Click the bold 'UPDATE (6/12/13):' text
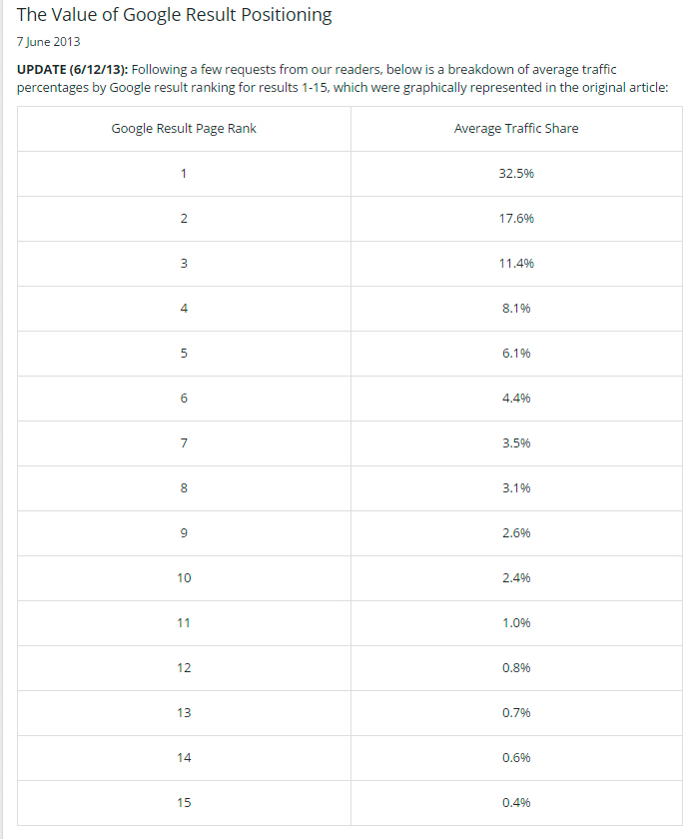Viewport: 695px width, 839px height. click(72, 69)
